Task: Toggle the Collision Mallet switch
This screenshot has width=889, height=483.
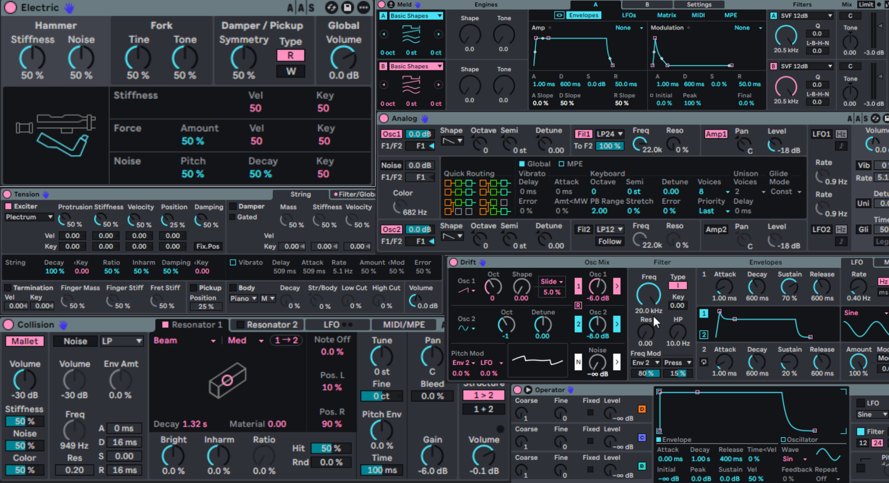Action: point(25,341)
